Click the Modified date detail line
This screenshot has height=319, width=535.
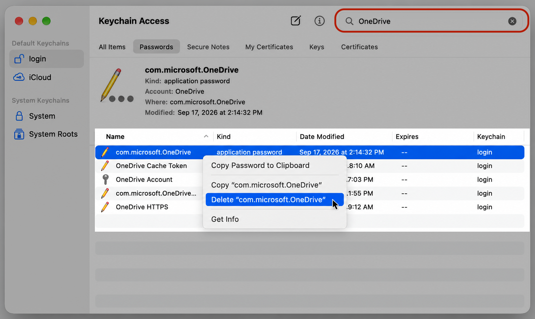(x=204, y=112)
